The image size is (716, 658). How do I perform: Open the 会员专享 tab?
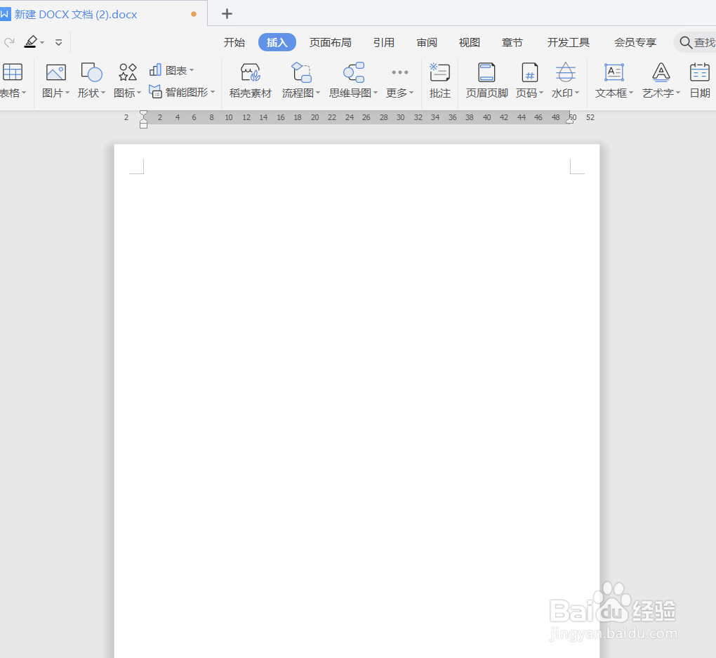635,43
